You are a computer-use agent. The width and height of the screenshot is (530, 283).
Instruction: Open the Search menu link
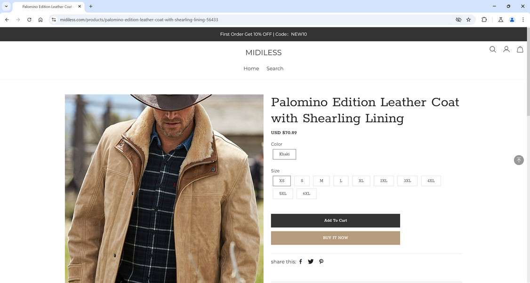[x=275, y=69]
